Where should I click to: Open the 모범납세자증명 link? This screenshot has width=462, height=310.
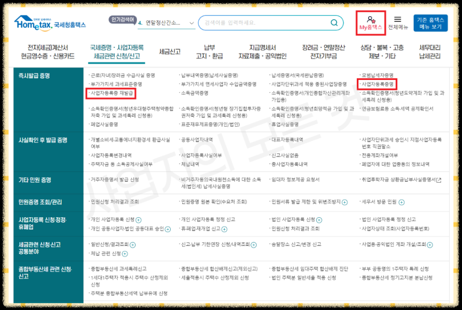click(x=377, y=75)
